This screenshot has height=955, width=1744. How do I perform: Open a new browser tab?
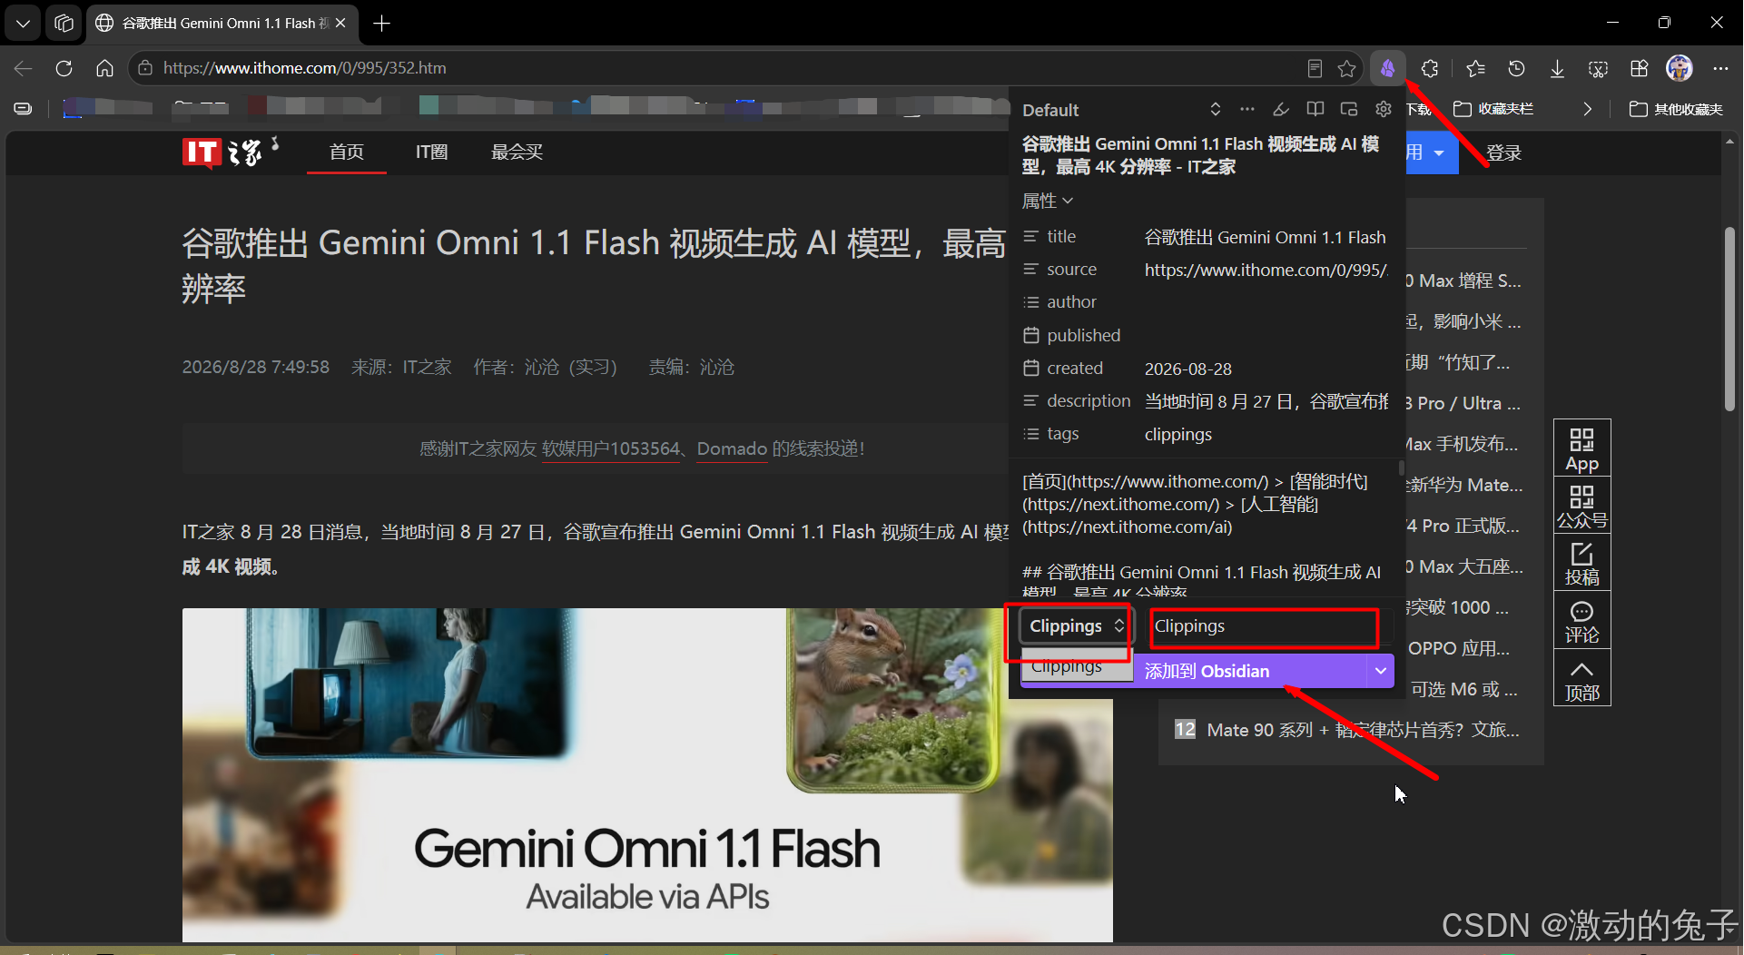(382, 24)
